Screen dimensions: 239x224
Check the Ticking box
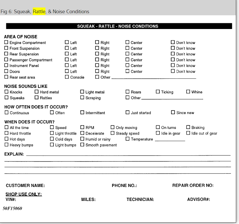click(158, 92)
